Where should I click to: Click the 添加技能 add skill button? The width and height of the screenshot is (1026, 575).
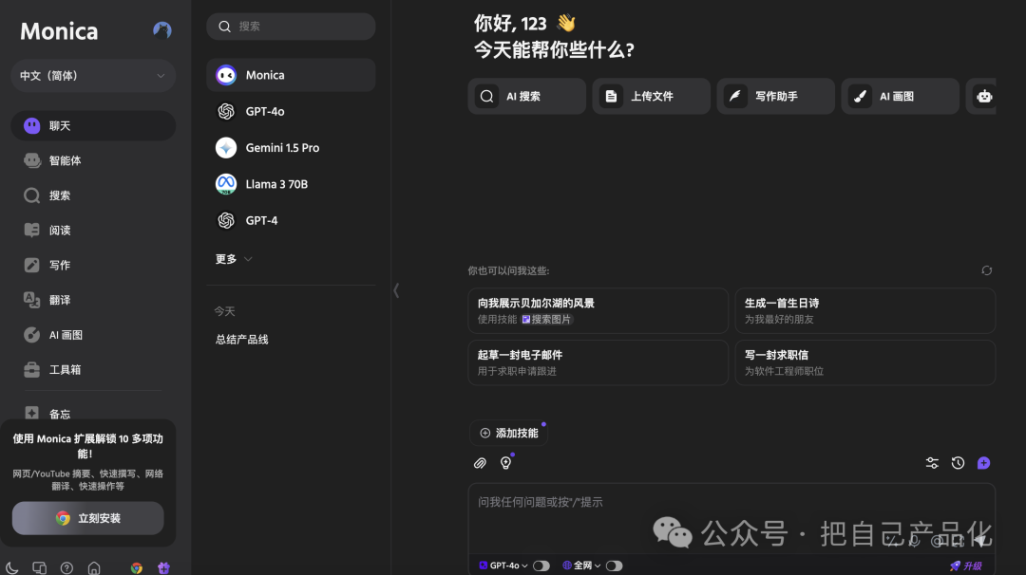click(508, 434)
